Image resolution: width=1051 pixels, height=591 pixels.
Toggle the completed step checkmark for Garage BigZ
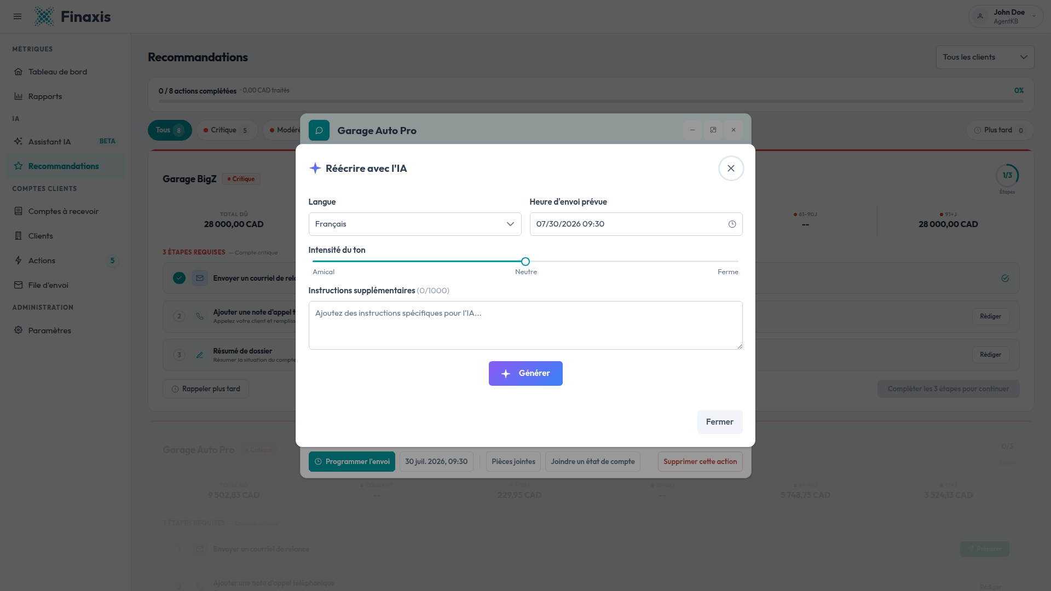point(179,278)
